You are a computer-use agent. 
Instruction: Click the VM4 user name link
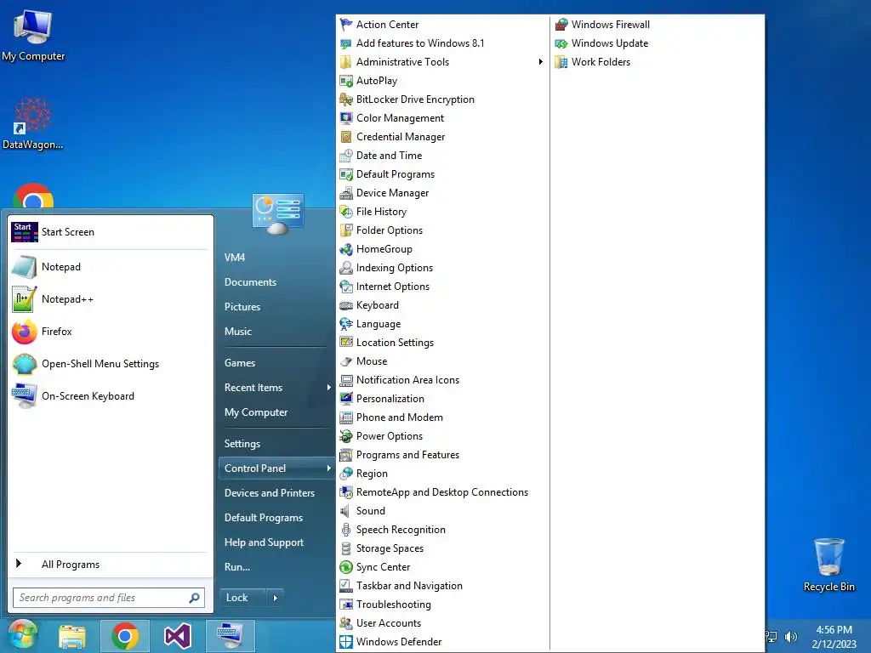click(235, 258)
